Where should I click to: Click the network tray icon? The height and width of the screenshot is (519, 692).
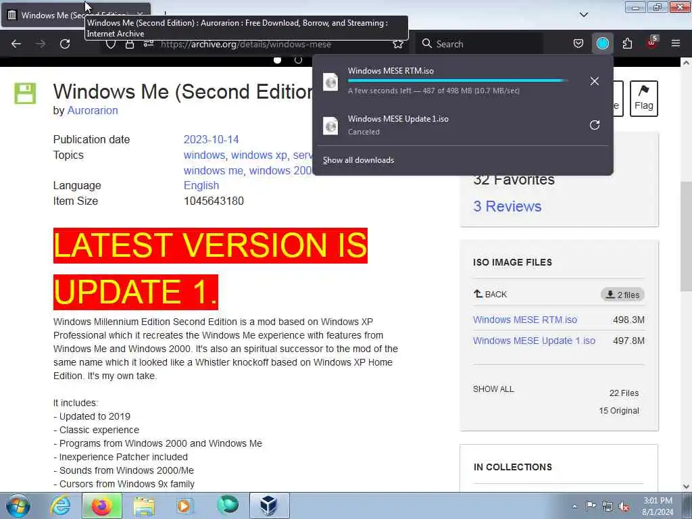608,506
